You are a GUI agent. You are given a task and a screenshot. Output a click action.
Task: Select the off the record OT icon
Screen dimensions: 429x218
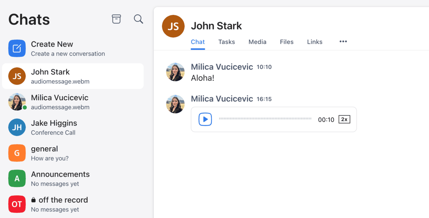[x=17, y=204]
